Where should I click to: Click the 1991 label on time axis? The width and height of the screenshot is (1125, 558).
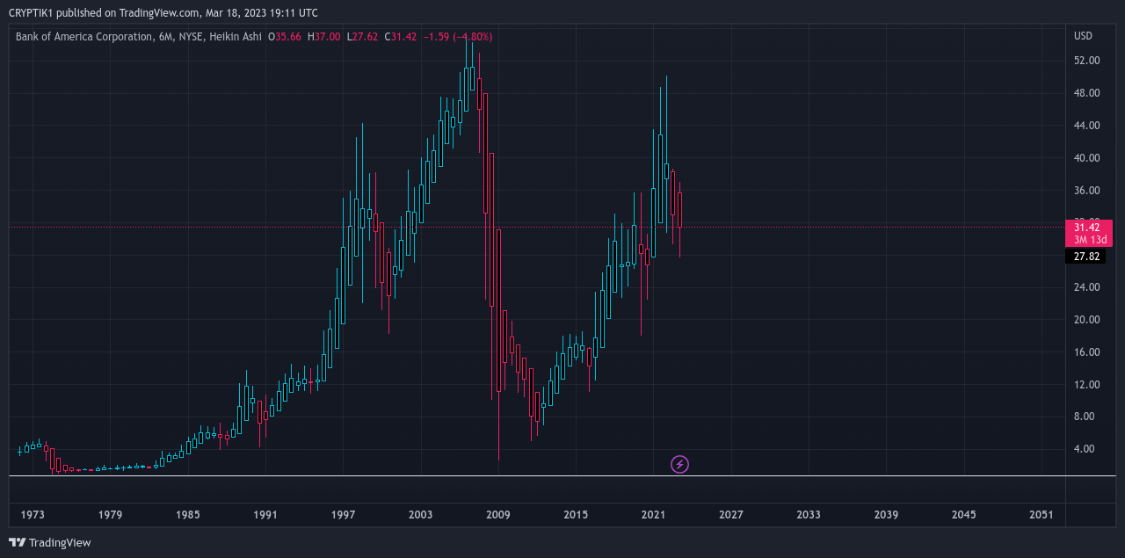(x=265, y=515)
